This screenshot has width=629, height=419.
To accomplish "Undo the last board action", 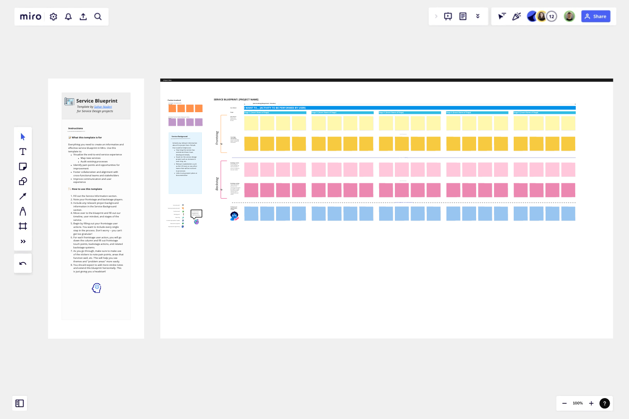I will pyautogui.click(x=23, y=263).
